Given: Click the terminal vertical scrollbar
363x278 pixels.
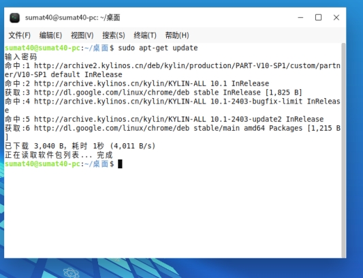Looking at the screenshot, I should tap(343, 150).
